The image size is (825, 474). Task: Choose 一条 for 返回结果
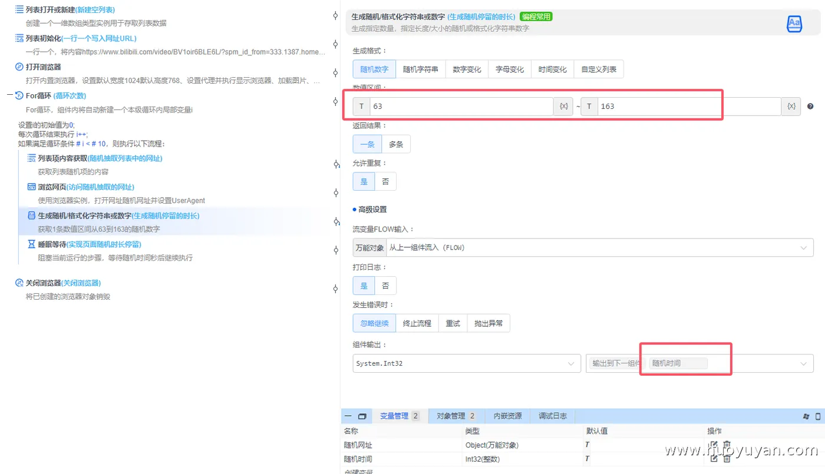[x=367, y=144]
